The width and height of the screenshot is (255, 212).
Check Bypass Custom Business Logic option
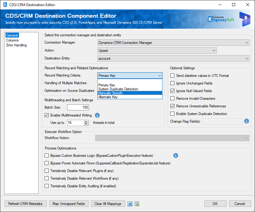pos(46,156)
